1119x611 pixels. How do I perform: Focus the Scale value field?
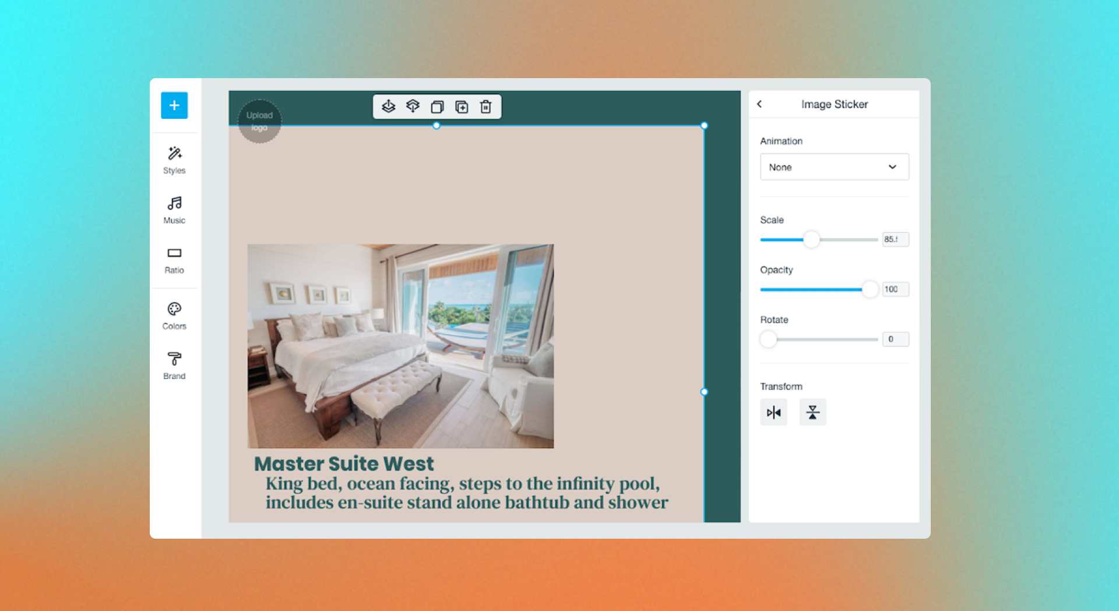click(x=896, y=240)
